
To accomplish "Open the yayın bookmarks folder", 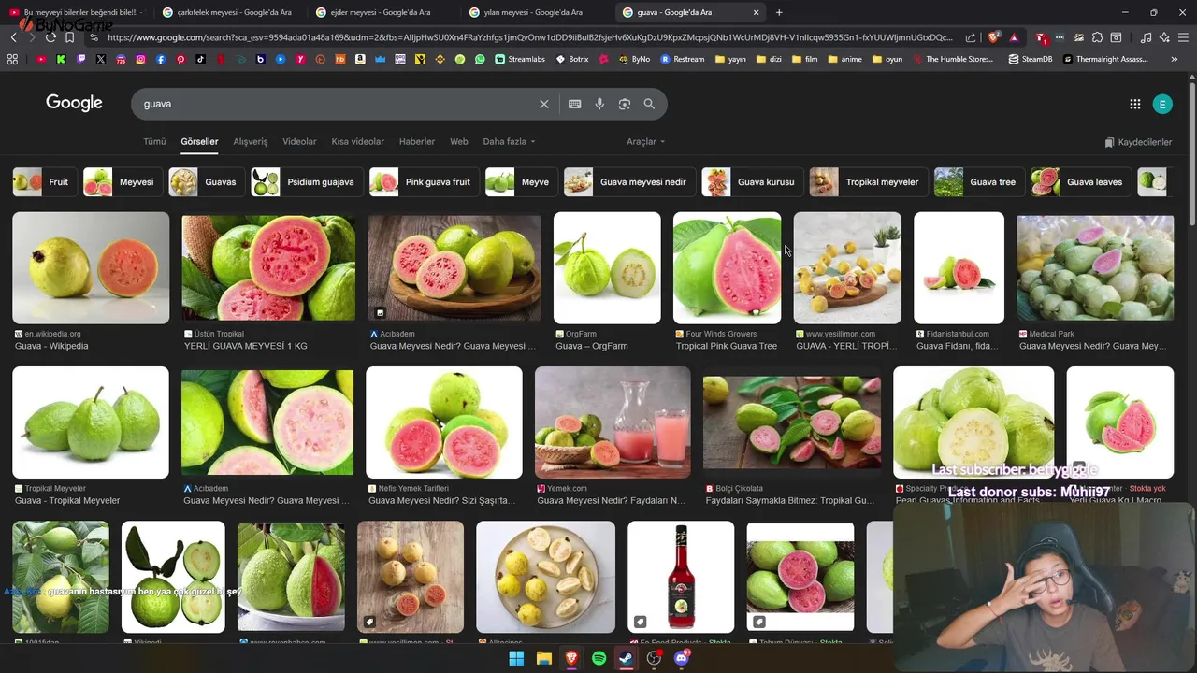I will [730, 59].
